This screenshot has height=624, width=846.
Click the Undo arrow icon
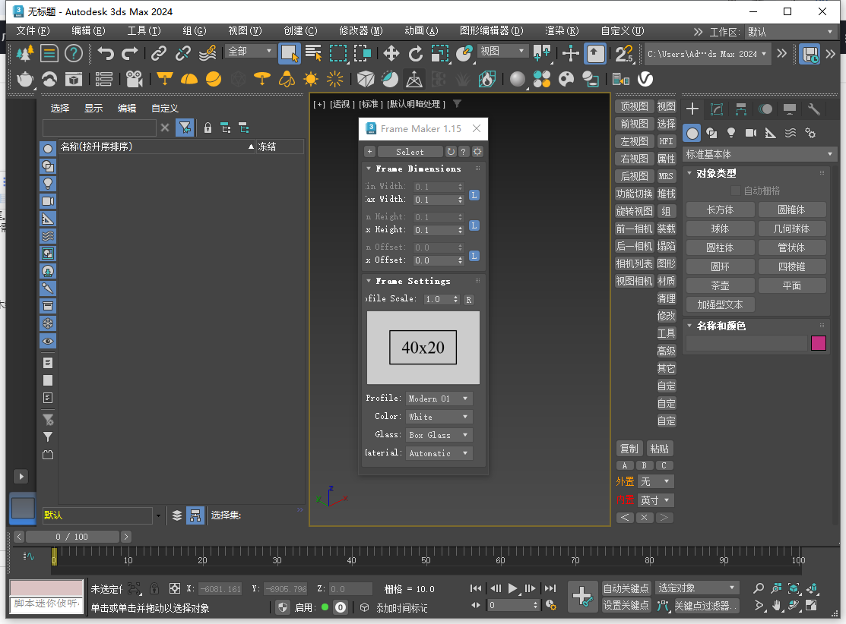(x=107, y=53)
